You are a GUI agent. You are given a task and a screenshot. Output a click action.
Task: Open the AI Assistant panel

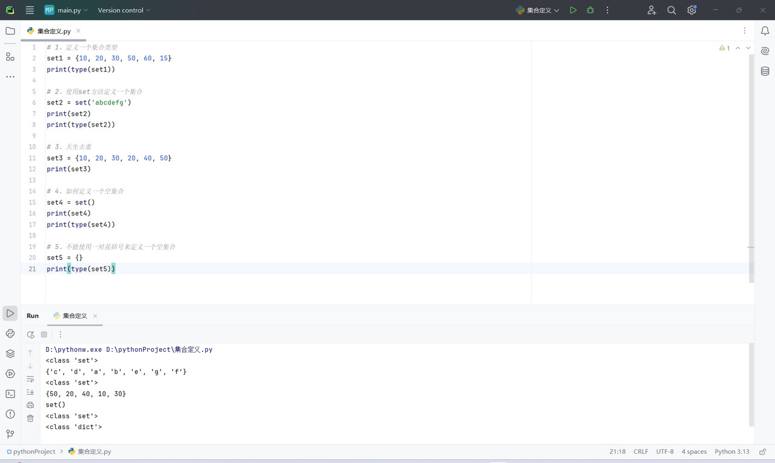(x=765, y=51)
